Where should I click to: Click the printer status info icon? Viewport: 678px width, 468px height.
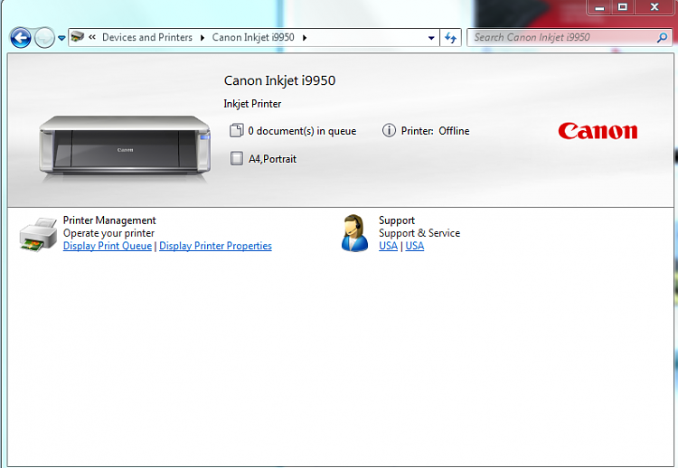[x=389, y=130]
